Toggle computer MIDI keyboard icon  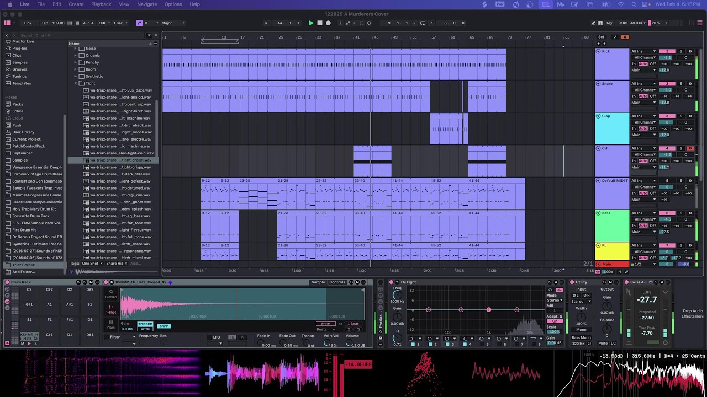(x=601, y=23)
